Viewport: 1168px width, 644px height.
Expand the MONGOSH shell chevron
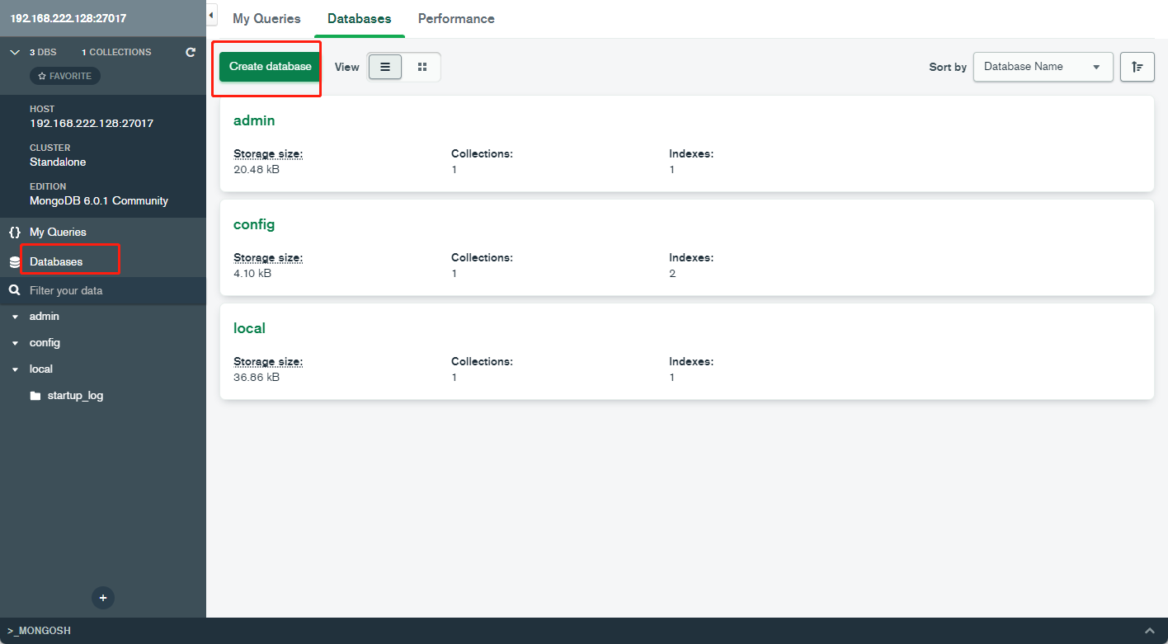coord(1150,631)
